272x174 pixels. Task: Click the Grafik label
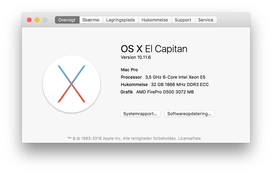click(127, 92)
